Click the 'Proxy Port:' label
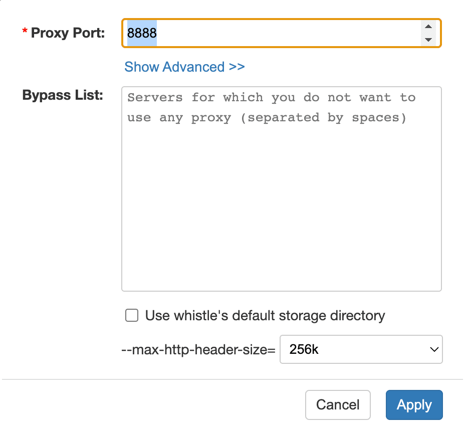464x428 pixels. [x=68, y=33]
